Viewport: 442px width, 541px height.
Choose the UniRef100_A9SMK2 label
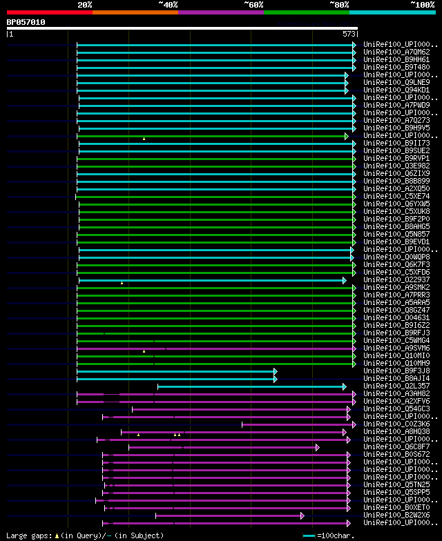point(396,287)
